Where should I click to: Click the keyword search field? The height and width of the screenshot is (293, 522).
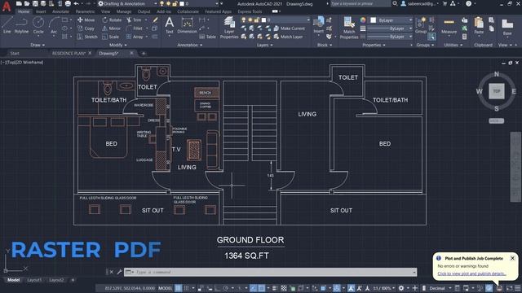click(361, 3)
